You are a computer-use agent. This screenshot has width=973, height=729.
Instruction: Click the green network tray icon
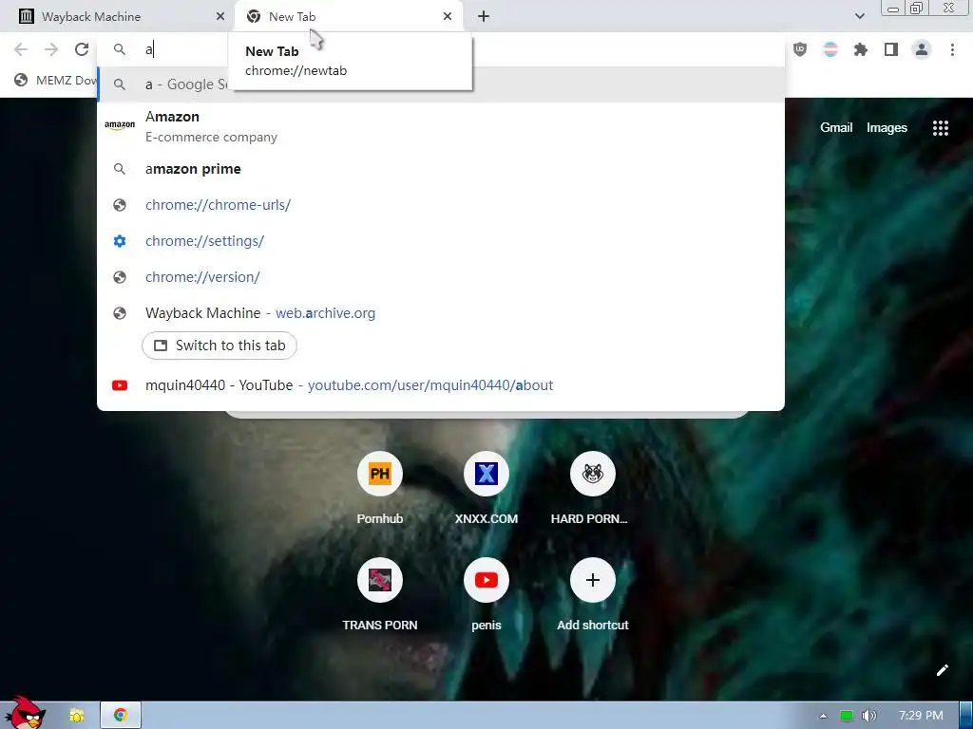tap(846, 716)
